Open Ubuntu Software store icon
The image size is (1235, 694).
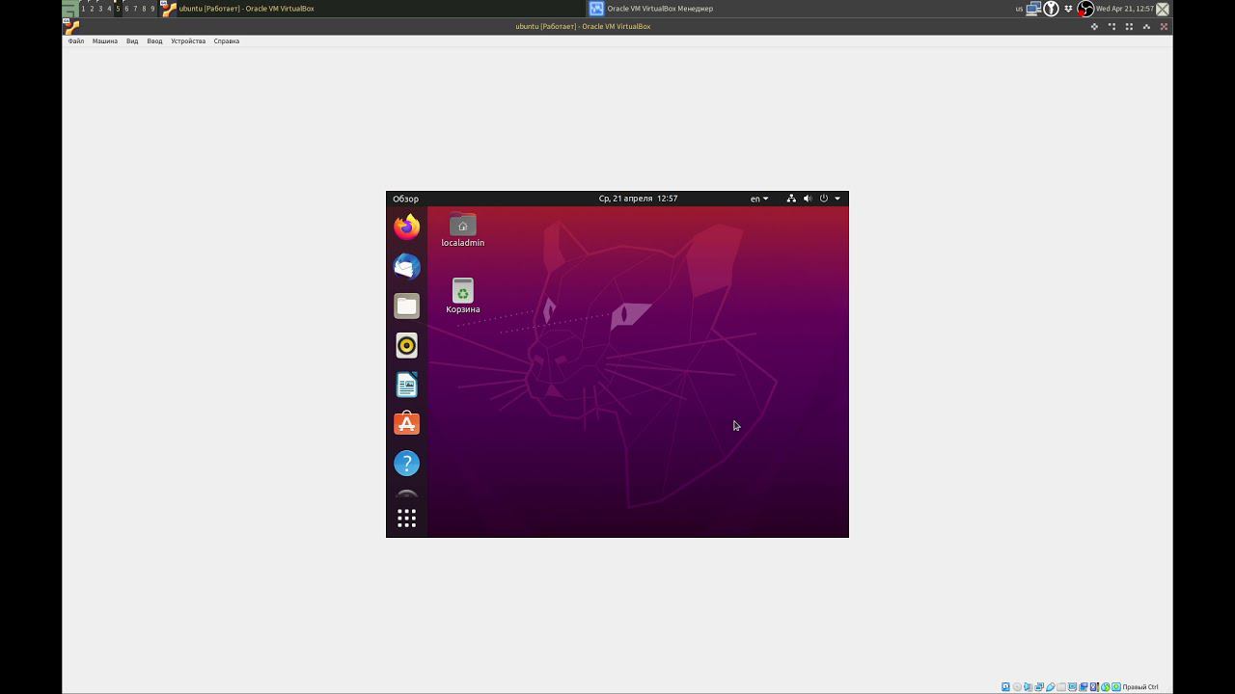tap(407, 424)
